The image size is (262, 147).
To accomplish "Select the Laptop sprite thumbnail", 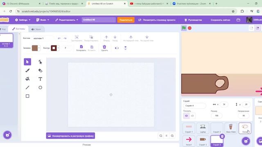I will pos(203,128).
